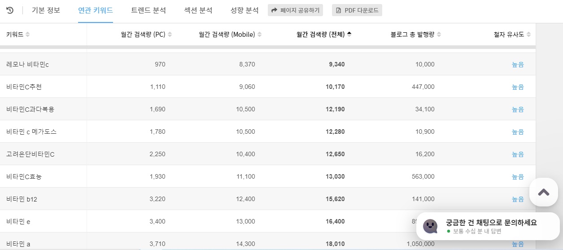Open the 기본 정보 tab
Image resolution: width=563 pixels, height=250 pixels.
(46, 10)
